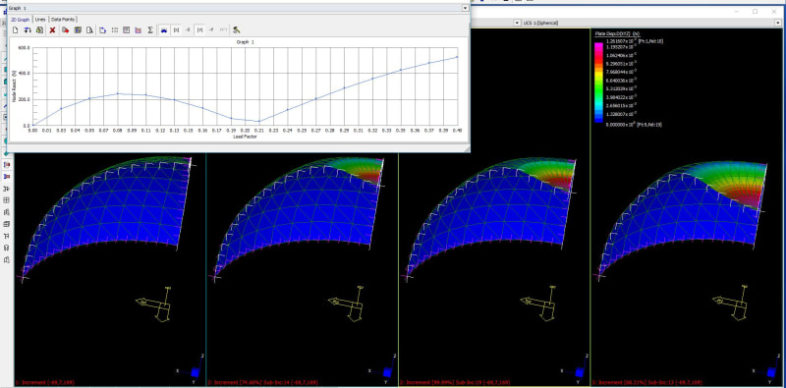Toggle the [X] axis button
This screenshot has width=786, height=388.
click(x=176, y=30)
